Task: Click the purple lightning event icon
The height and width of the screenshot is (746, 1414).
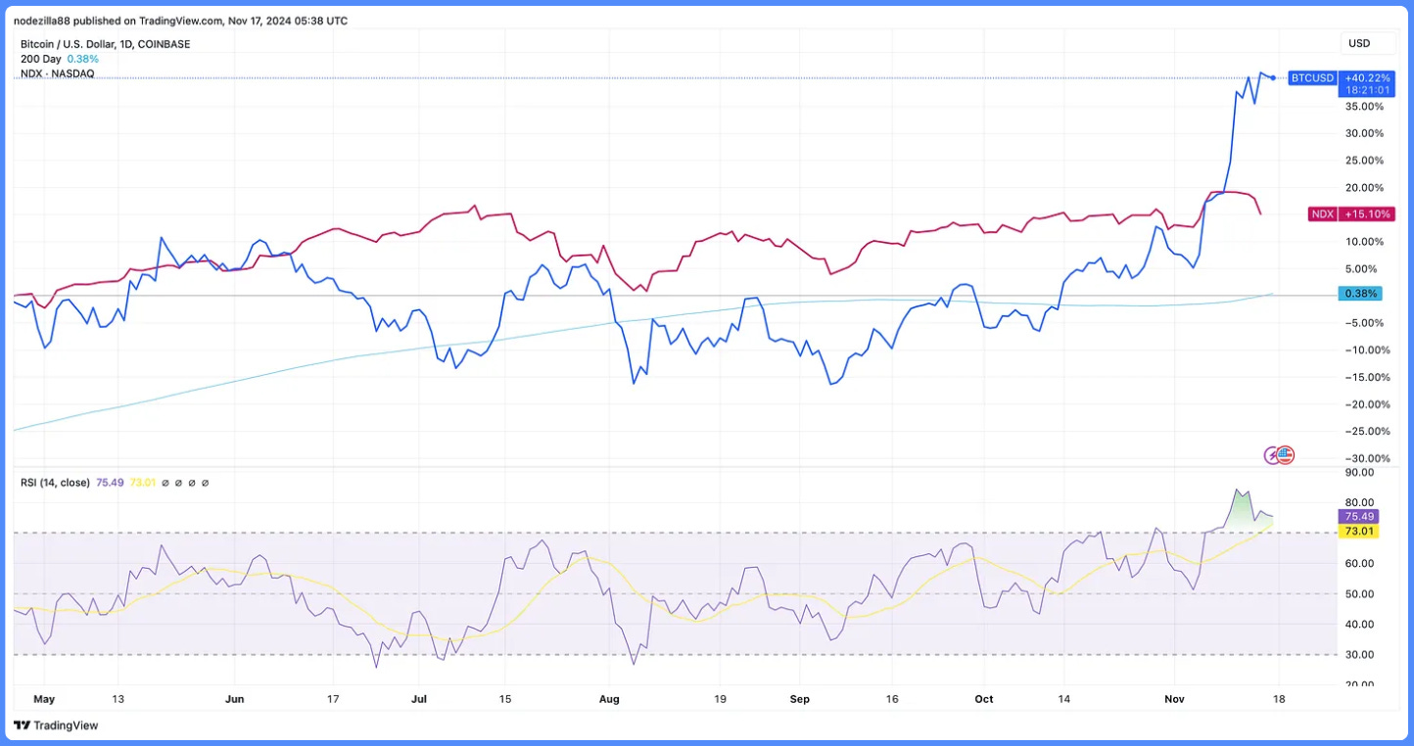Action: [1273, 455]
